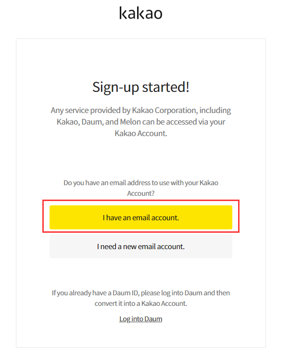This screenshot has width=303, height=353.
Task: Open the 'Log into Daum' link
Action: (141, 319)
